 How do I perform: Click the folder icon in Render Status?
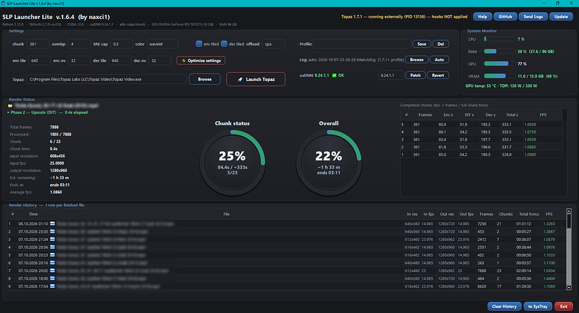tap(10, 106)
